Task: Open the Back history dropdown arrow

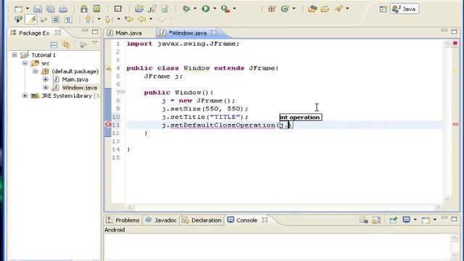Action: (151, 20)
